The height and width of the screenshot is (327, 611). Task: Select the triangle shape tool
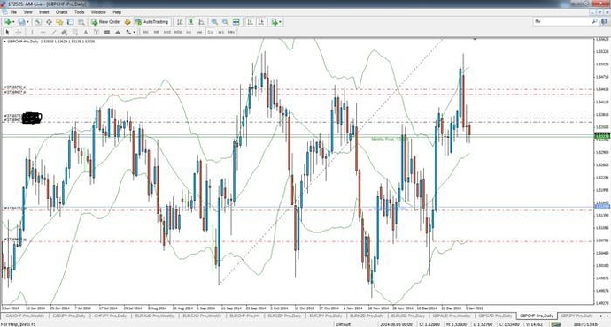tap(117, 33)
